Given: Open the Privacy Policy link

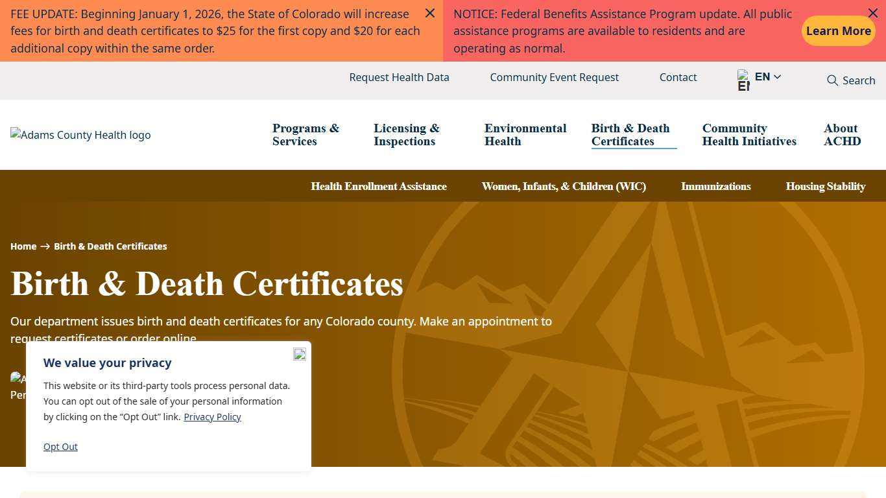Looking at the screenshot, I should pyautogui.click(x=212, y=417).
